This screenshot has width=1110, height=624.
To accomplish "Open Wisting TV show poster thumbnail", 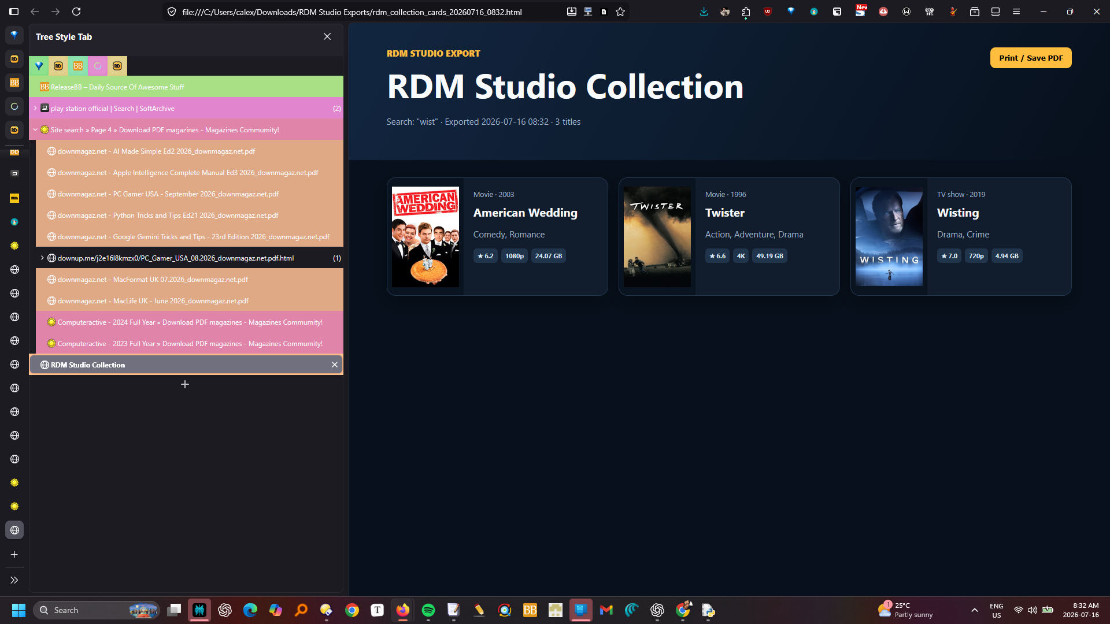I will coord(889,236).
